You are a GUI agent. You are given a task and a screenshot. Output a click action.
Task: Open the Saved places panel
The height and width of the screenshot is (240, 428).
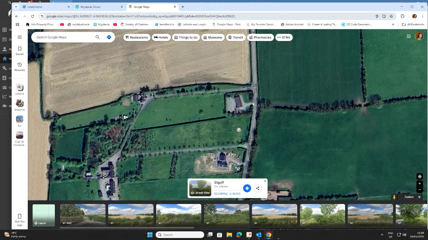point(19,51)
